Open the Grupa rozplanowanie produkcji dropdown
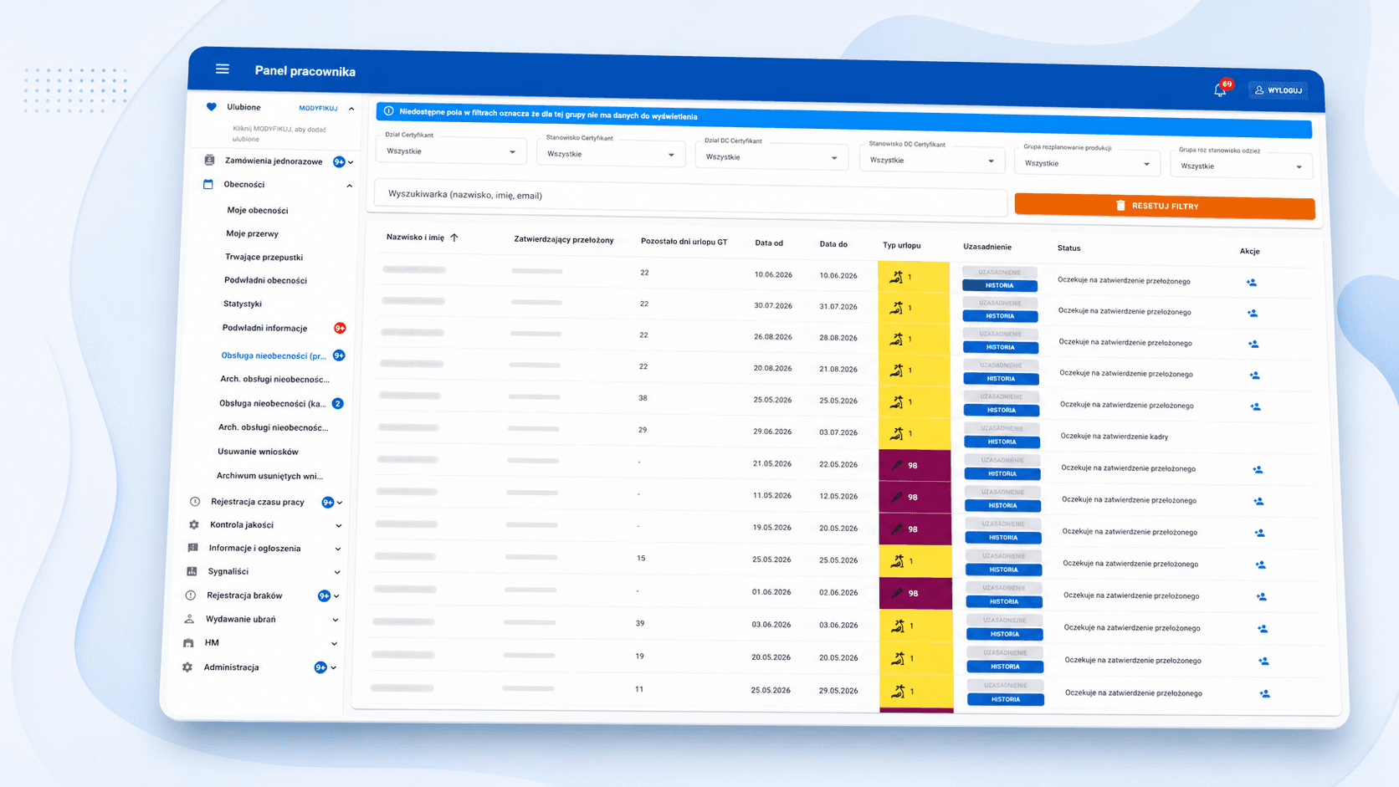Viewport: 1399px width, 787px height. (1088, 164)
